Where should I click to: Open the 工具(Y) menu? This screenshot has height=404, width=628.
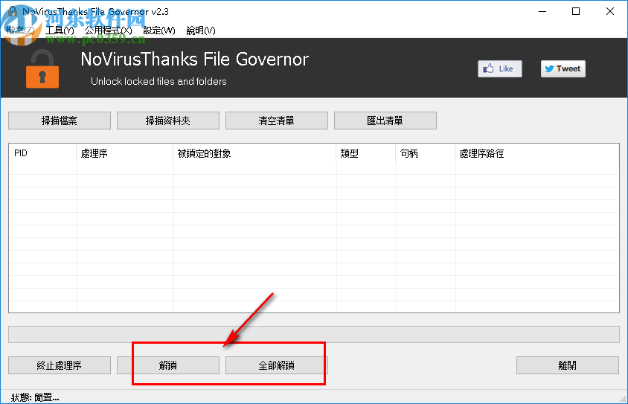coord(60,31)
